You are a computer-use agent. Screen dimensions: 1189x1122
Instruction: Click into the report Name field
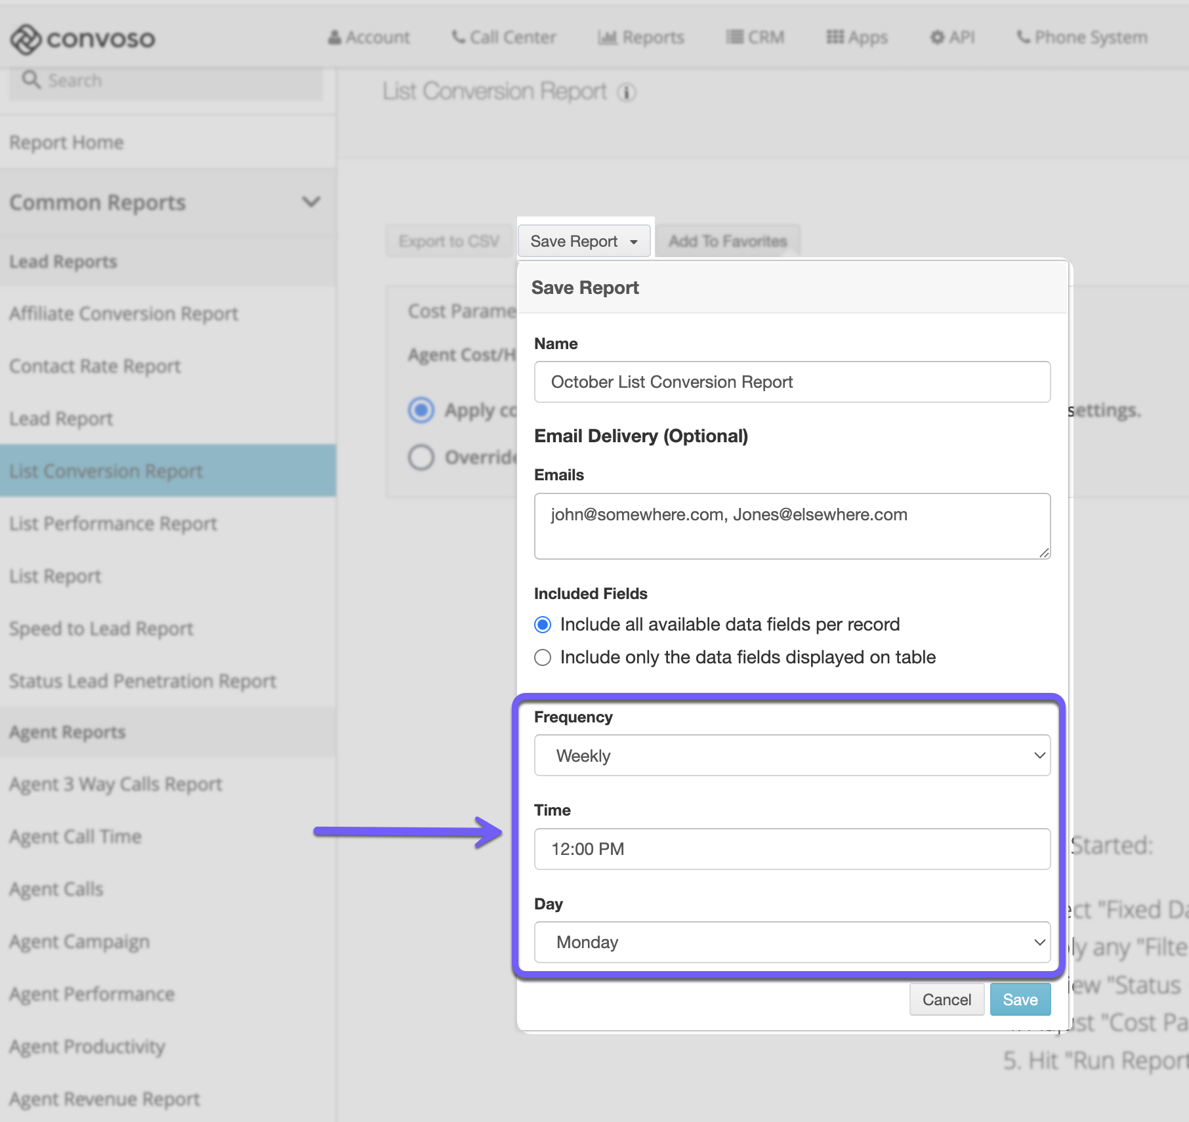pyautogui.click(x=792, y=382)
